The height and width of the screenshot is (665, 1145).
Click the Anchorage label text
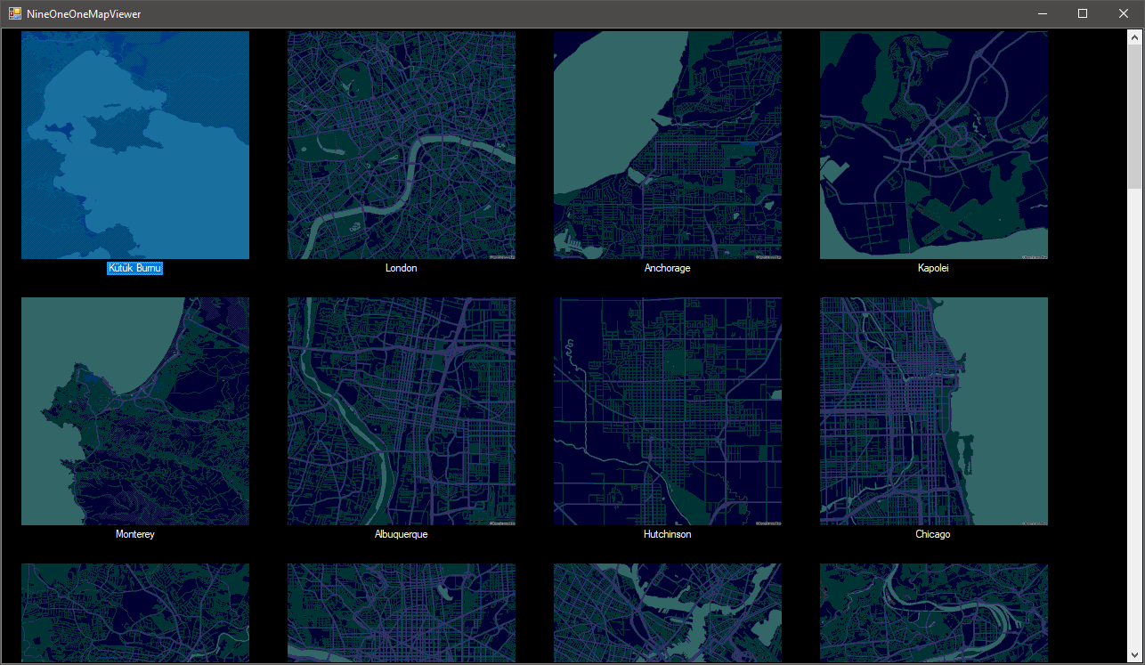coord(668,268)
